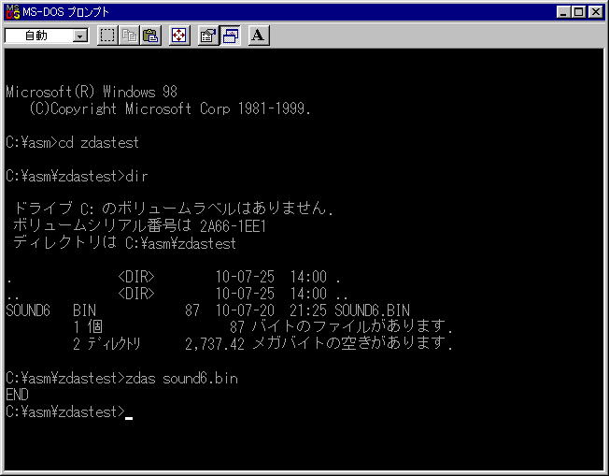Maximize the MS-DOS prompt window
Image resolution: width=609 pixels, height=476 pixels.
(579, 12)
